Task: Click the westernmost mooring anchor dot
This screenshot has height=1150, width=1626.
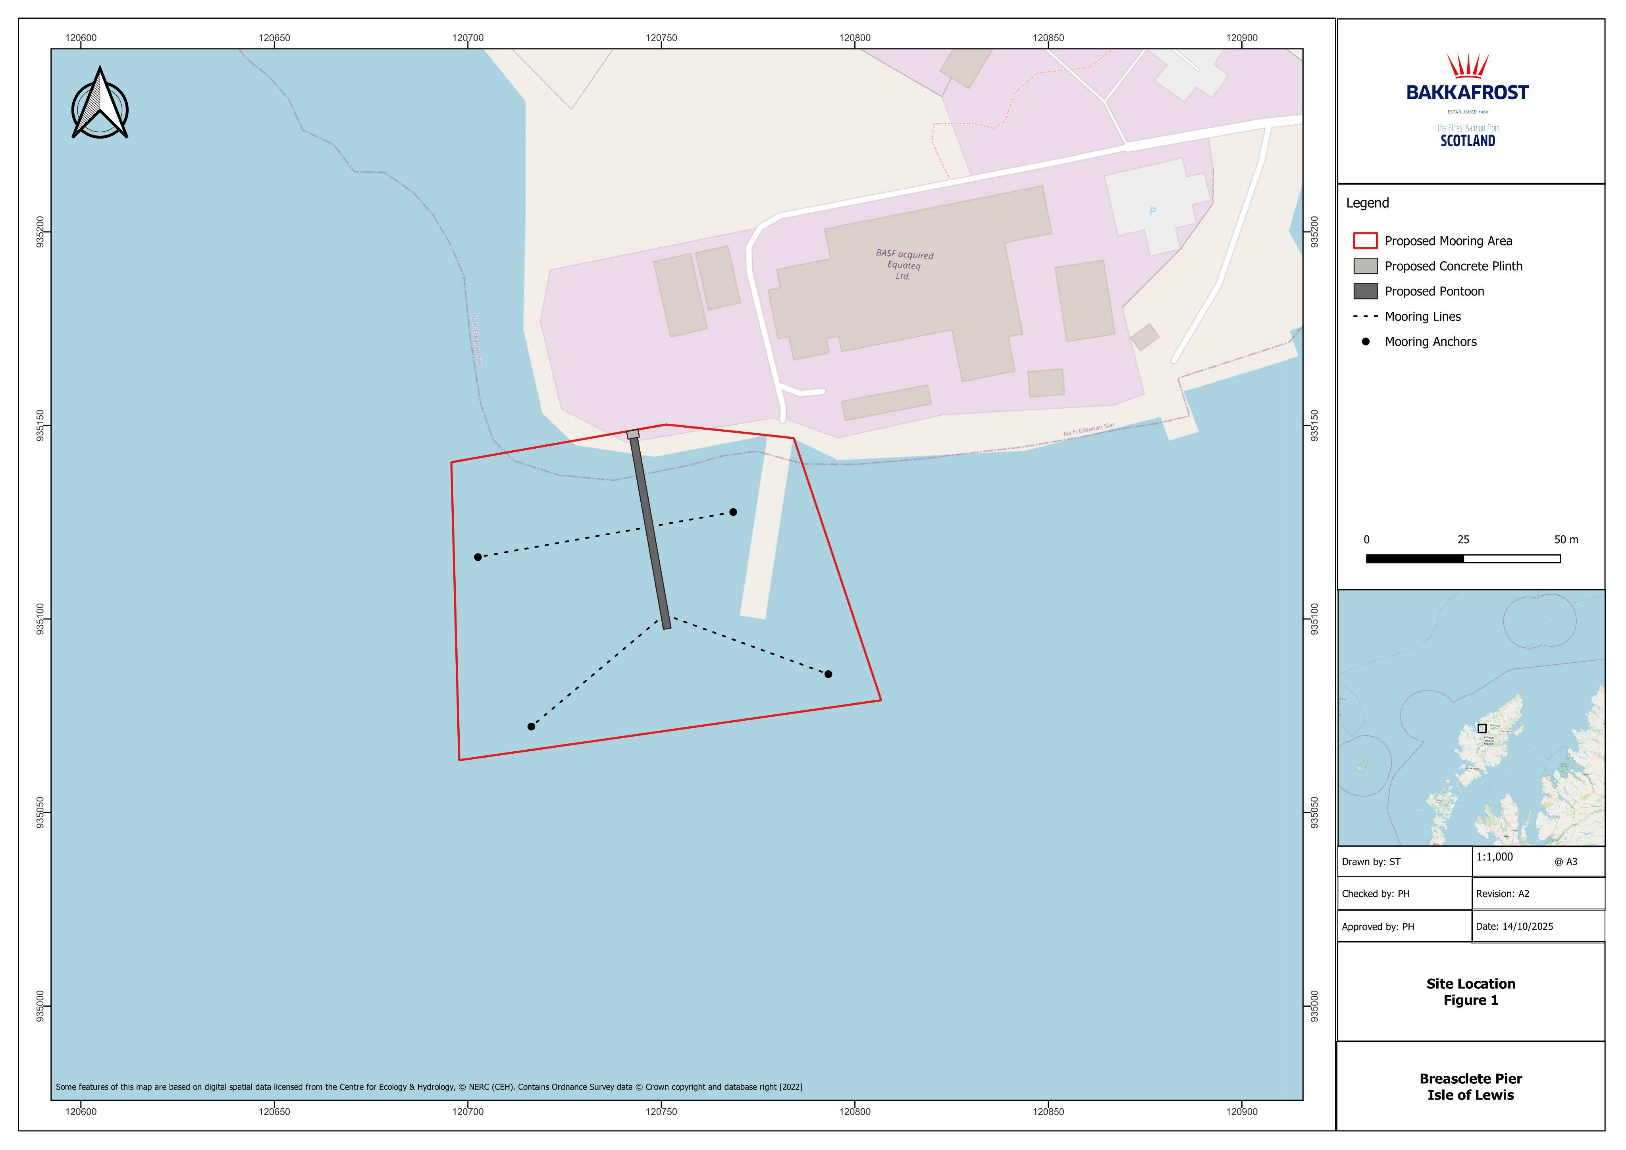Action: tap(478, 557)
